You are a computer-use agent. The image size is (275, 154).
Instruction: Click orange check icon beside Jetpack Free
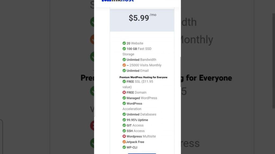(124, 142)
